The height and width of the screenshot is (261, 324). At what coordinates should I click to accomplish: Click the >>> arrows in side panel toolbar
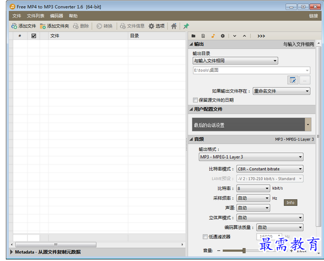[x=261, y=36]
